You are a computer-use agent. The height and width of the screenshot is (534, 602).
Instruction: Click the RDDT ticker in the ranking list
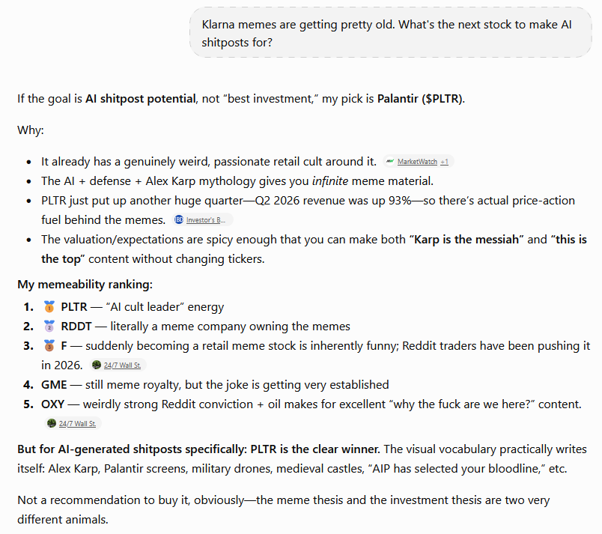coord(76,327)
